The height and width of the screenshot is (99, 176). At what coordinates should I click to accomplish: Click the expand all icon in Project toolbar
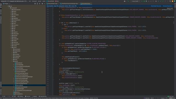[37, 4]
